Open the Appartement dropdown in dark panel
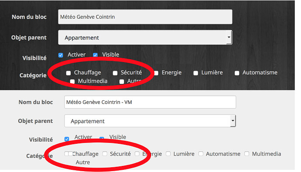The image size is (301, 172). pos(145,37)
